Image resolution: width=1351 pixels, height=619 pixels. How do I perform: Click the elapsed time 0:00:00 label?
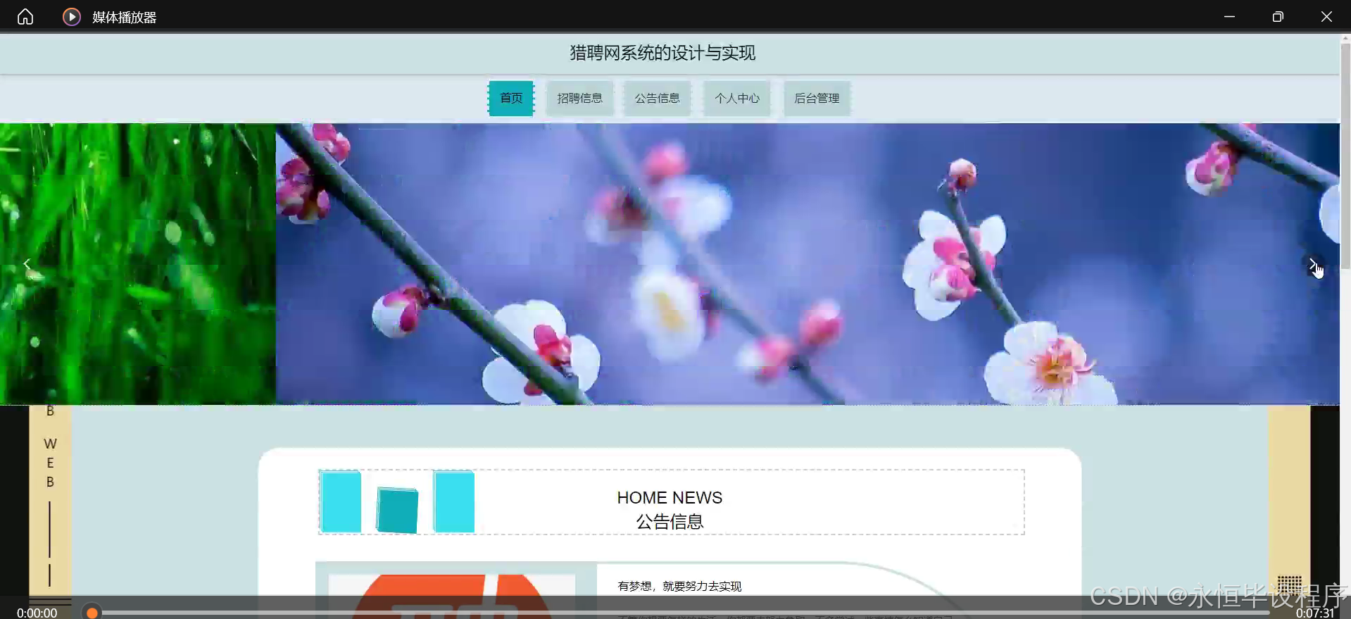[37, 613]
